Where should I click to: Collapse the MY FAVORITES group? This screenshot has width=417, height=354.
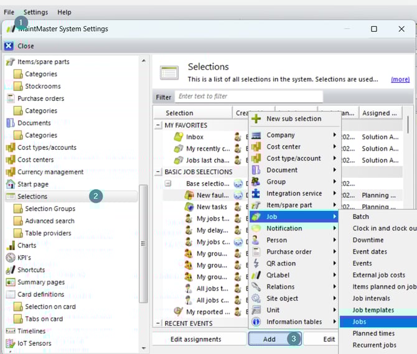(158, 125)
